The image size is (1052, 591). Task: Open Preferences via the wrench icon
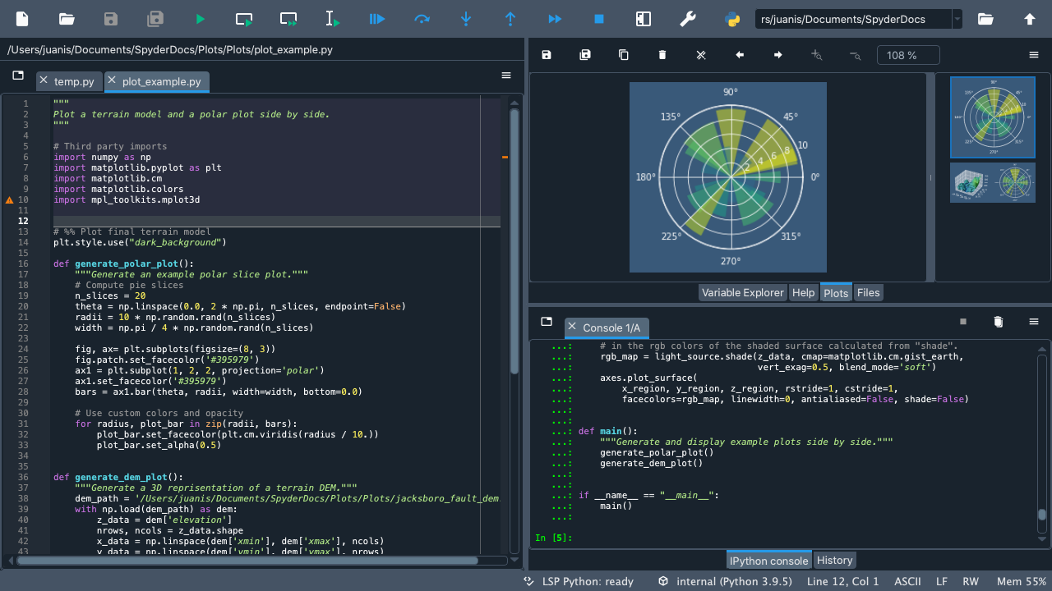coord(688,19)
